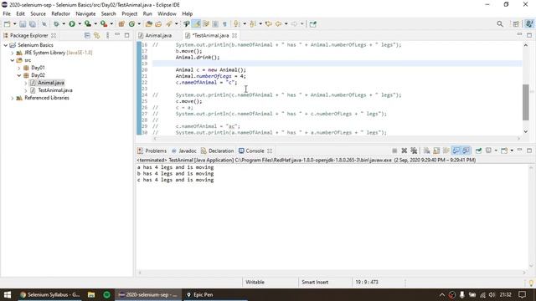Click the Terminate stop icon in Console
This screenshot has width=536, height=301.
point(394,150)
